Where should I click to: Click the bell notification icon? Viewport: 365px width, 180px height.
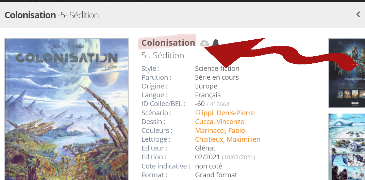point(215,43)
